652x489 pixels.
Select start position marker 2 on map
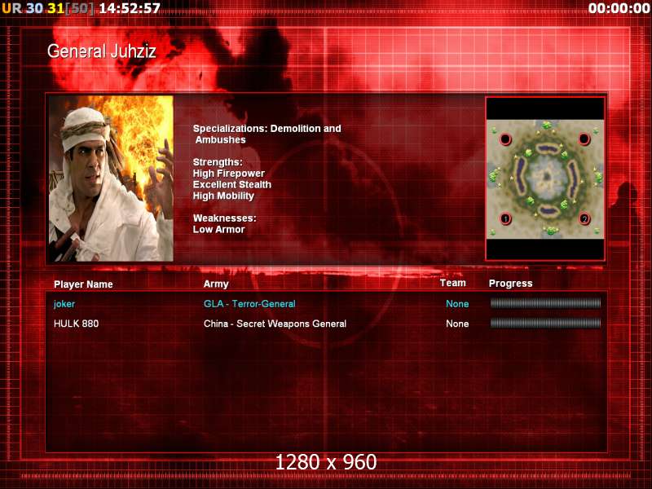(584, 218)
